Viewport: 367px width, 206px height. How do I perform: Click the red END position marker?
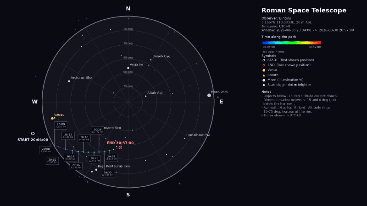120,147
